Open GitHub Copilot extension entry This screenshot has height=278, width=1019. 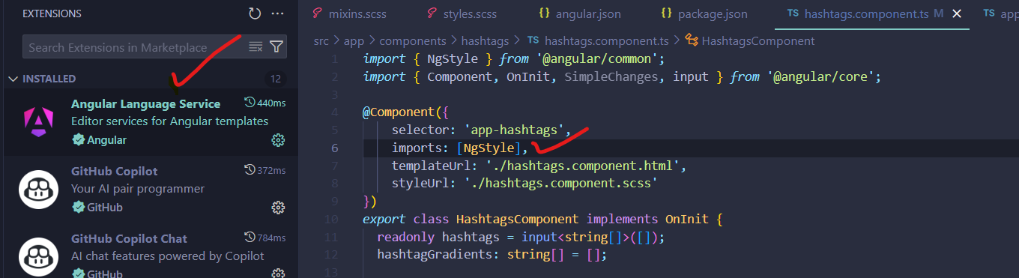coord(150,189)
